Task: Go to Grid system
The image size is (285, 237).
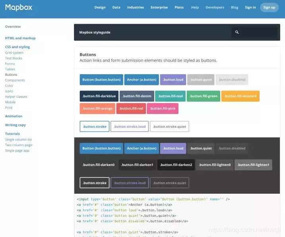Action: [14, 53]
